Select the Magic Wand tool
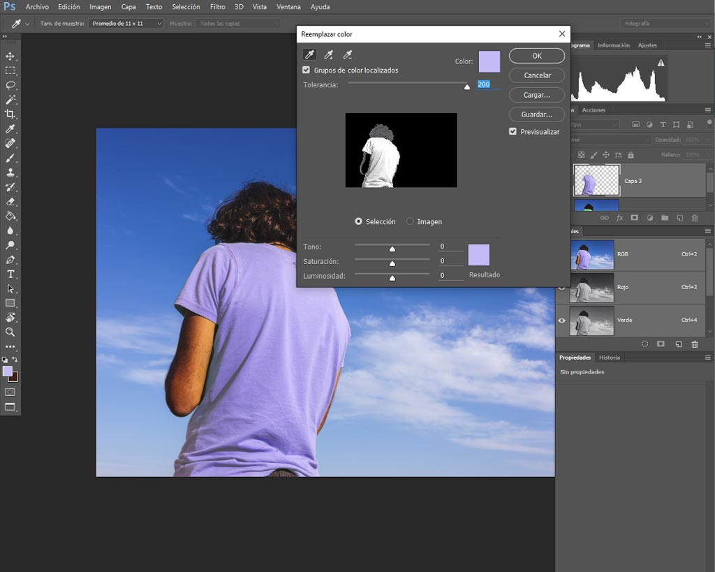This screenshot has width=715, height=572. pos(10,100)
